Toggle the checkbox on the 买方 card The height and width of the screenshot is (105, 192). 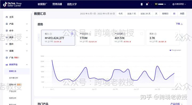coord(177,34)
